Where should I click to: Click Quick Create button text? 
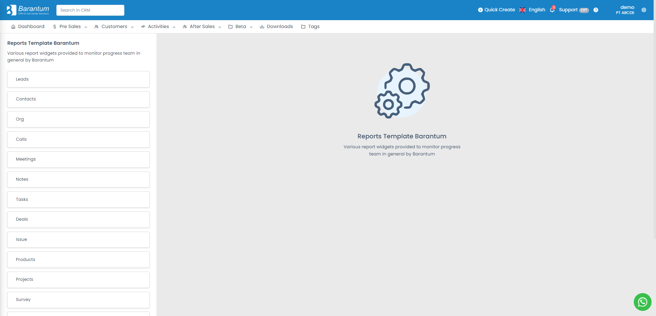click(x=500, y=10)
